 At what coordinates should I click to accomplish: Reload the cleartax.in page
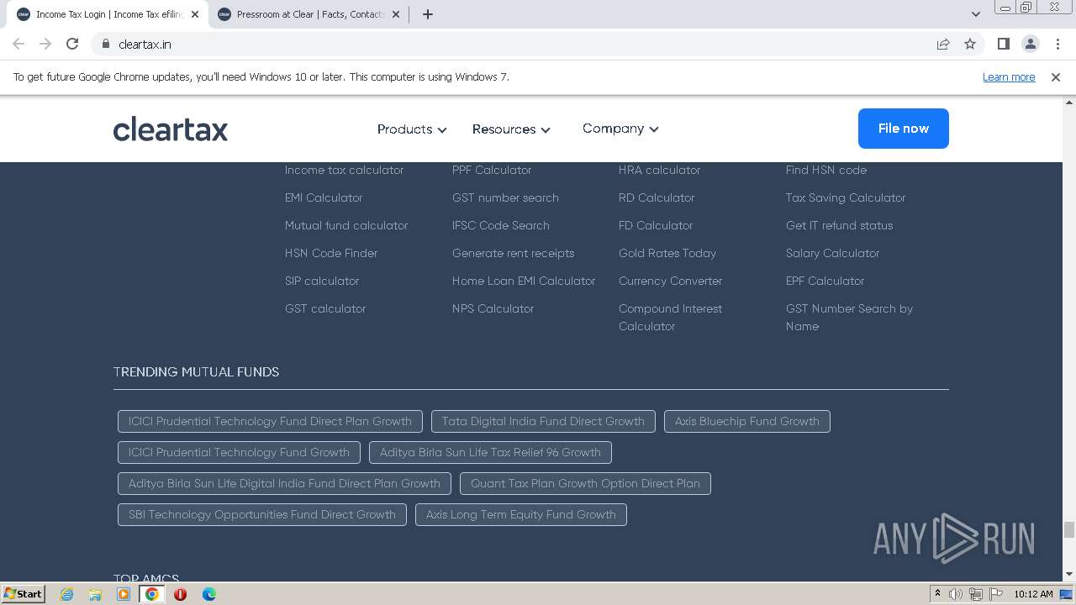72,44
